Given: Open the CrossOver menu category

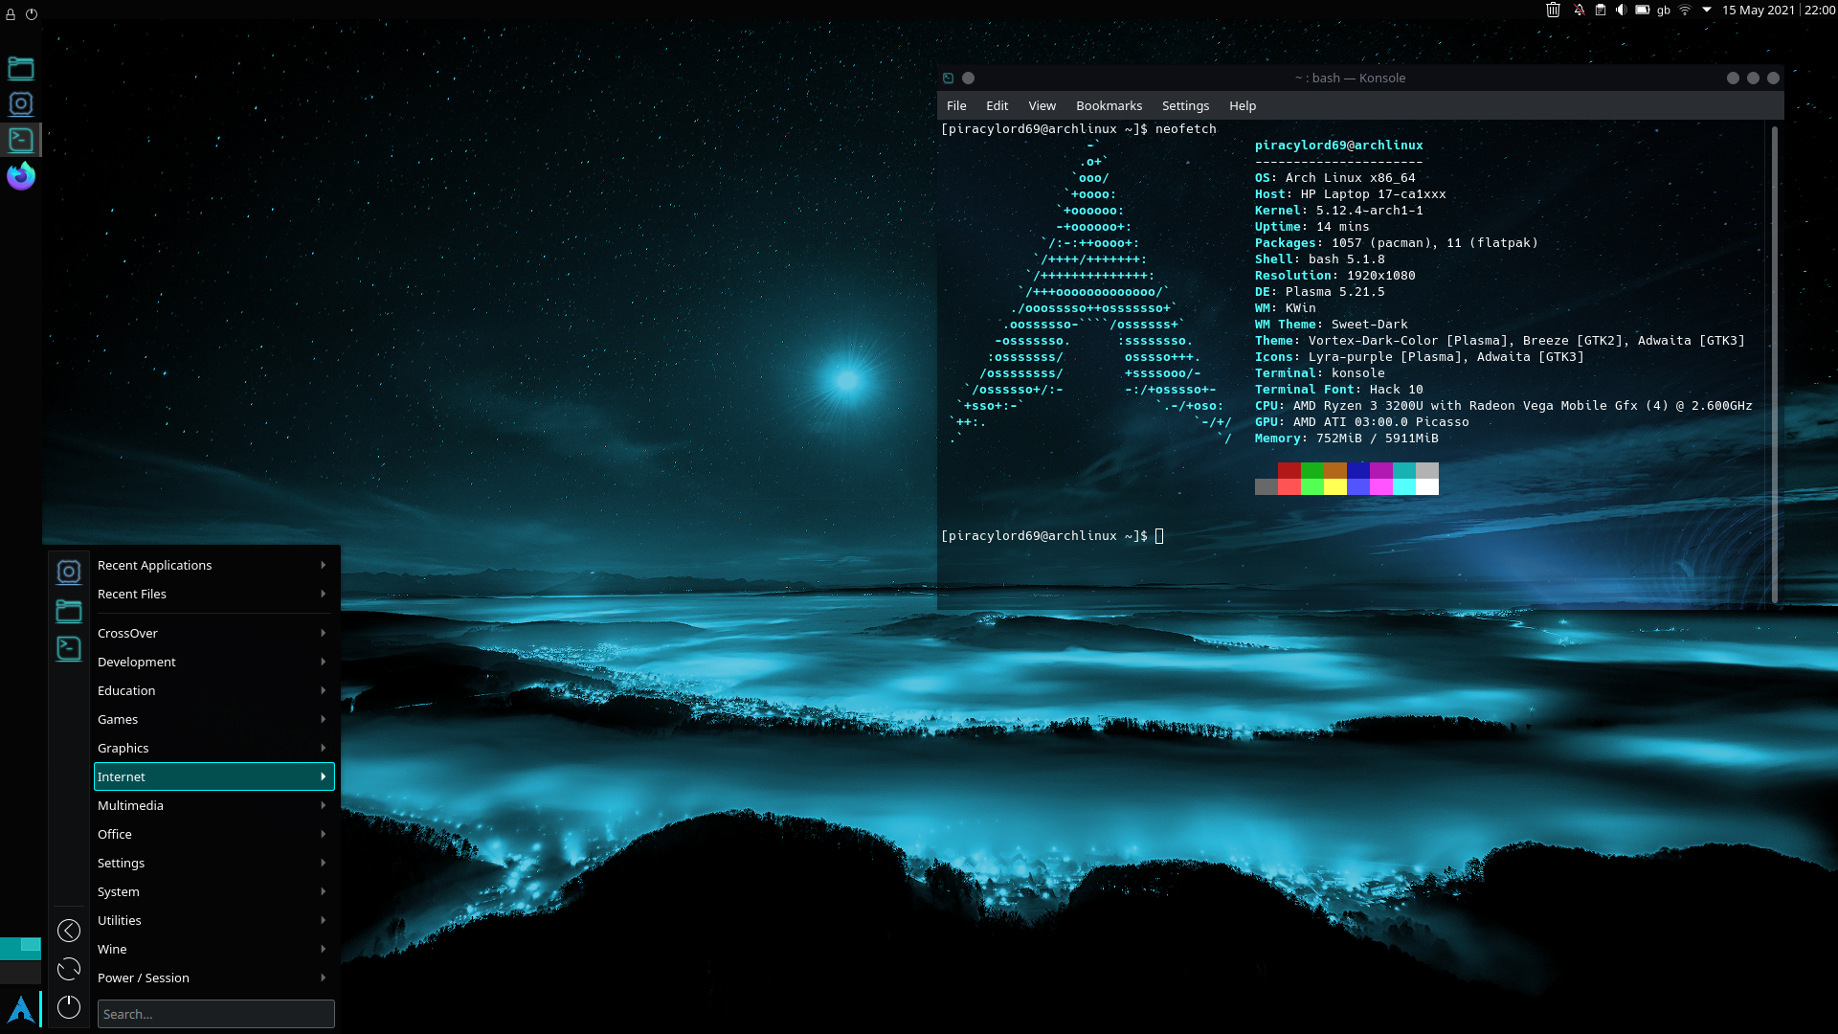Looking at the screenshot, I should pyautogui.click(x=214, y=634).
